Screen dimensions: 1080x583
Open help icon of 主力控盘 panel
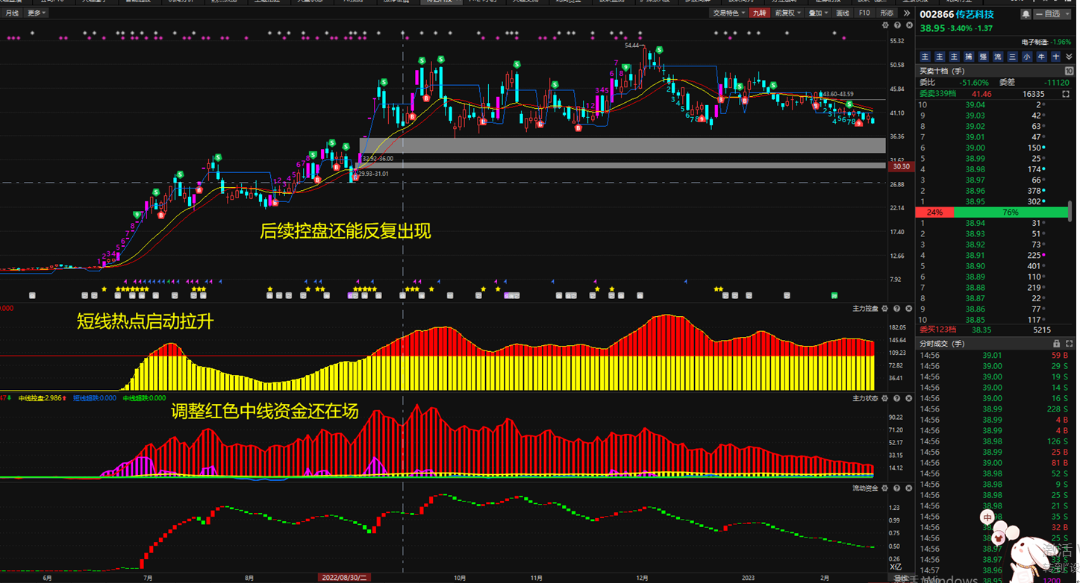point(897,309)
